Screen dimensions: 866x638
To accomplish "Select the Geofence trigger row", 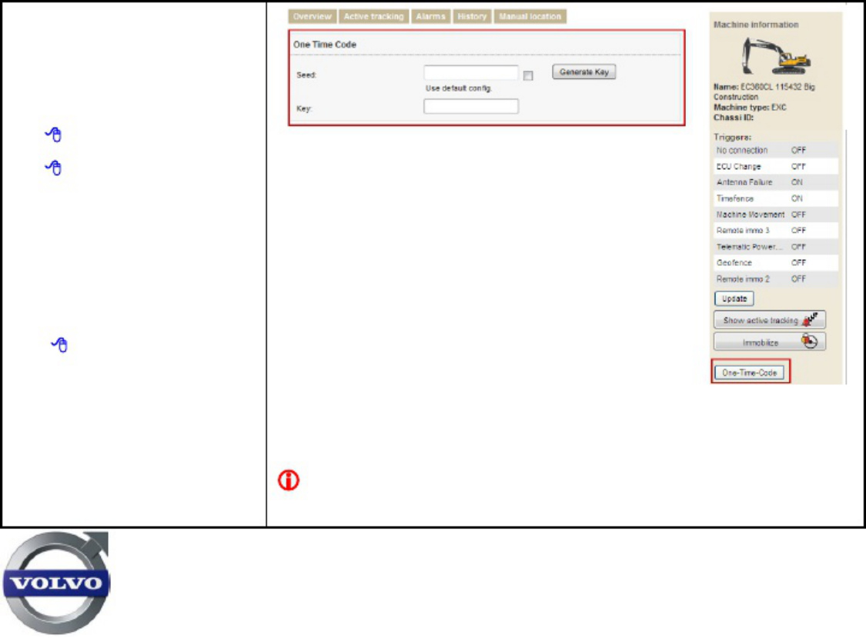I will 775,262.
